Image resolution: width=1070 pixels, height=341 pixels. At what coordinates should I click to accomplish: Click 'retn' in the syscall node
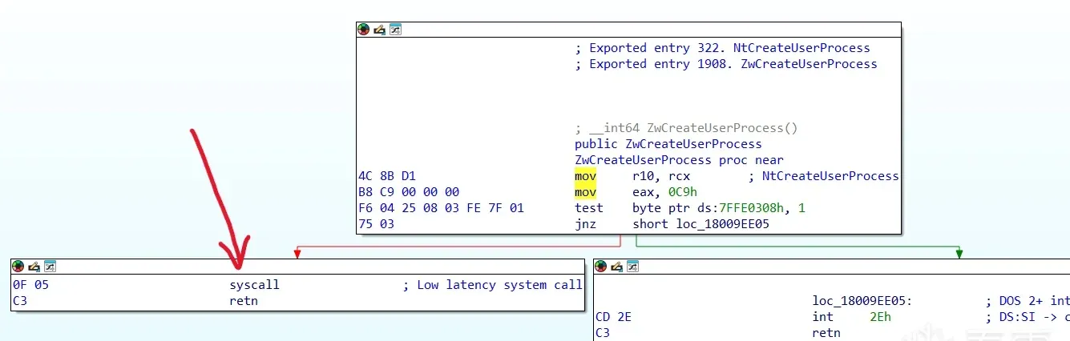click(x=244, y=301)
